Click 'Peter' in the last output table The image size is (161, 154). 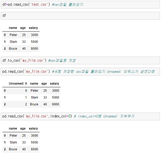[13, 136]
